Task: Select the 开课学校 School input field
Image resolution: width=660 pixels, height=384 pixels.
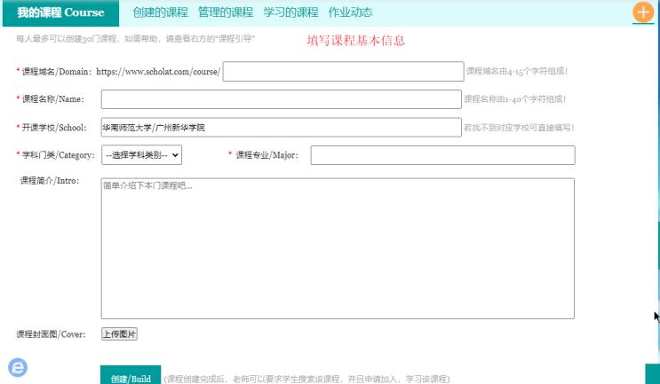Action: 281,128
